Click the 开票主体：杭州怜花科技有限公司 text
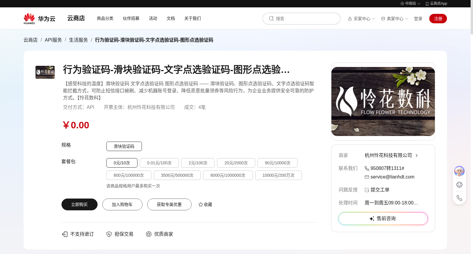This screenshot has height=254, width=473. [139, 107]
